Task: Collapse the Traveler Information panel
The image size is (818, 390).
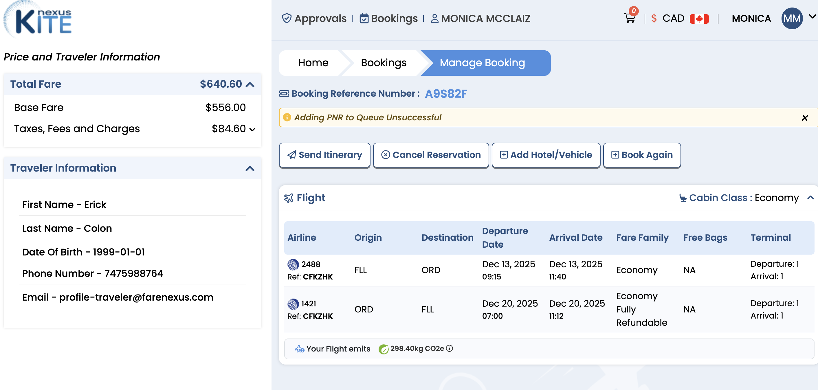Action: pyautogui.click(x=250, y=168)
